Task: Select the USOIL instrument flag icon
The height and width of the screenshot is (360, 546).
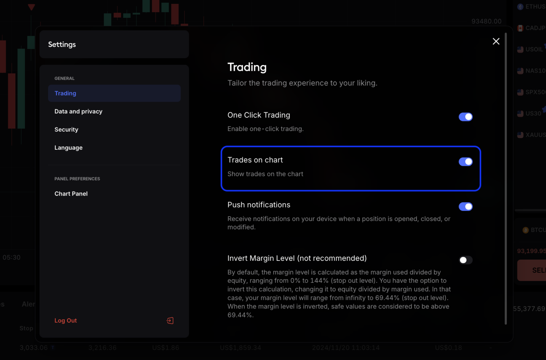Action: (x=520, y=49)
